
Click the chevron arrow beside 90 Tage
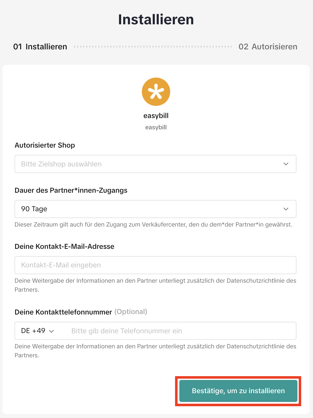[286, 209]
